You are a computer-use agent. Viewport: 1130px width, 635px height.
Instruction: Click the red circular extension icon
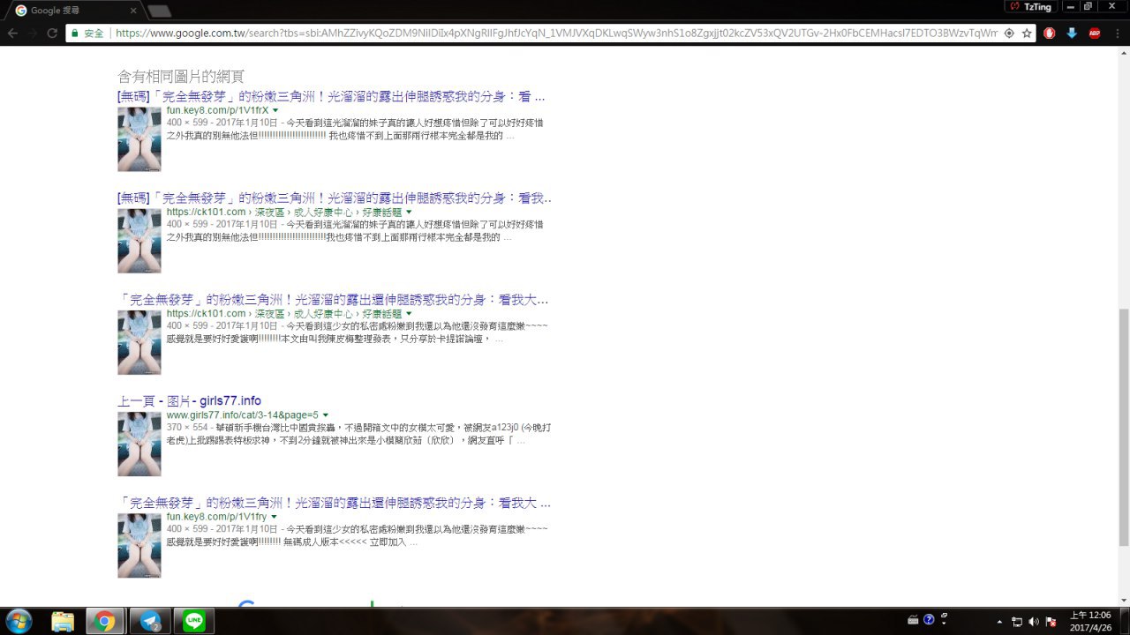(x=1050, y=34)
